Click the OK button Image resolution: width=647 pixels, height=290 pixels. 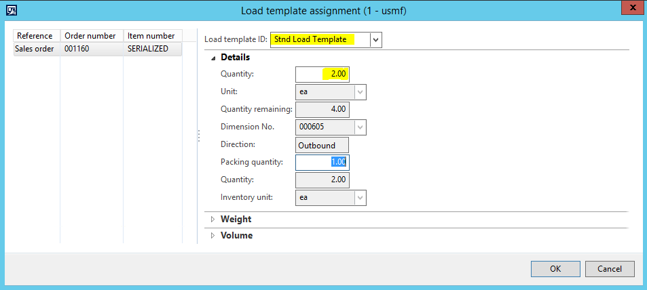coord(555,269)
